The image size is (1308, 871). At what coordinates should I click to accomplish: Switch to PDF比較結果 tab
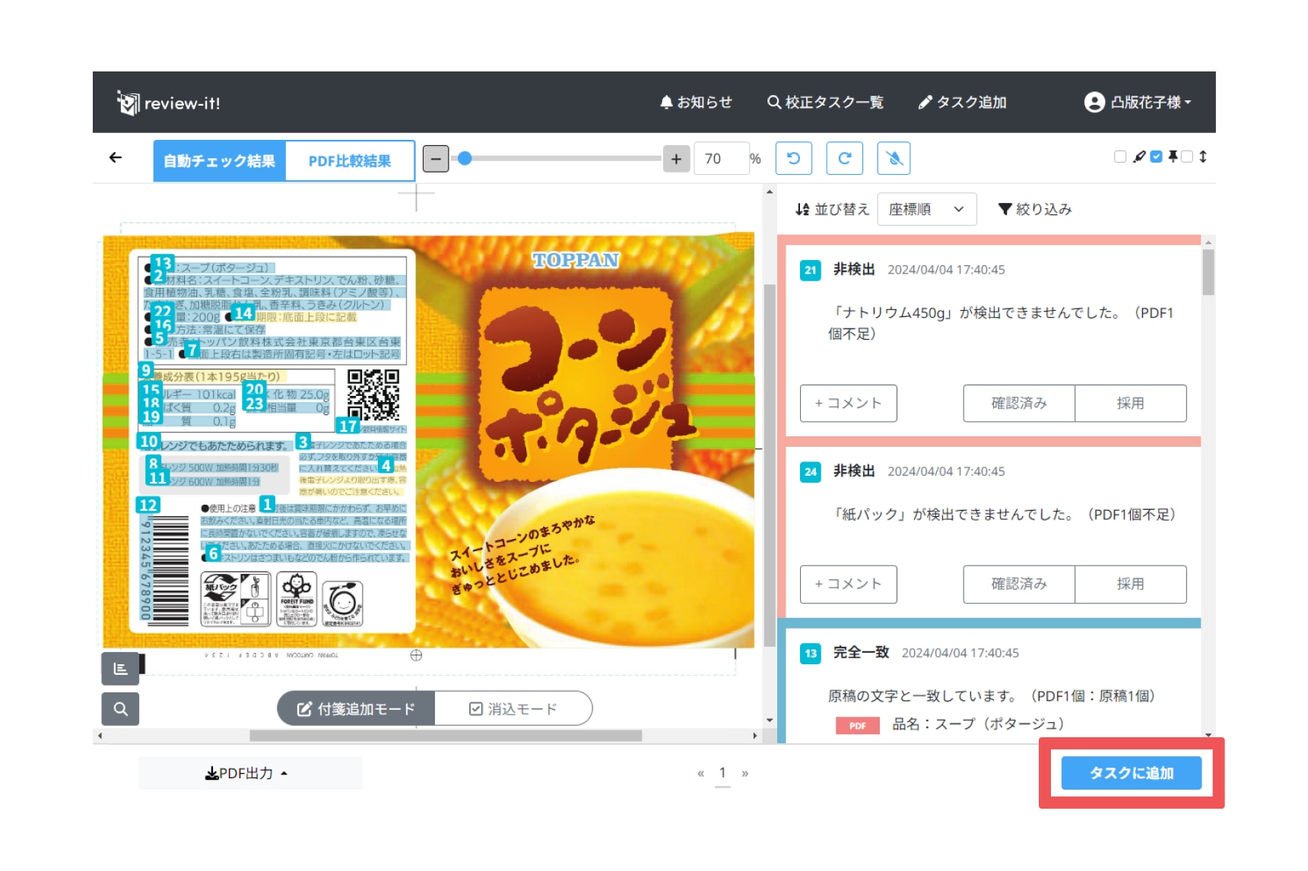(x=350, y=160)
